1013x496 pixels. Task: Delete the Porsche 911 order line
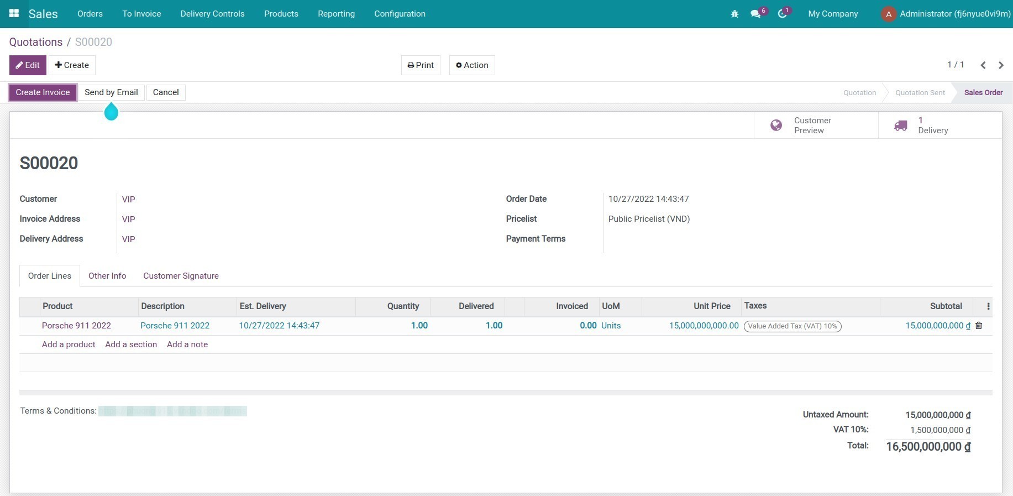click(x=979, y=326)
